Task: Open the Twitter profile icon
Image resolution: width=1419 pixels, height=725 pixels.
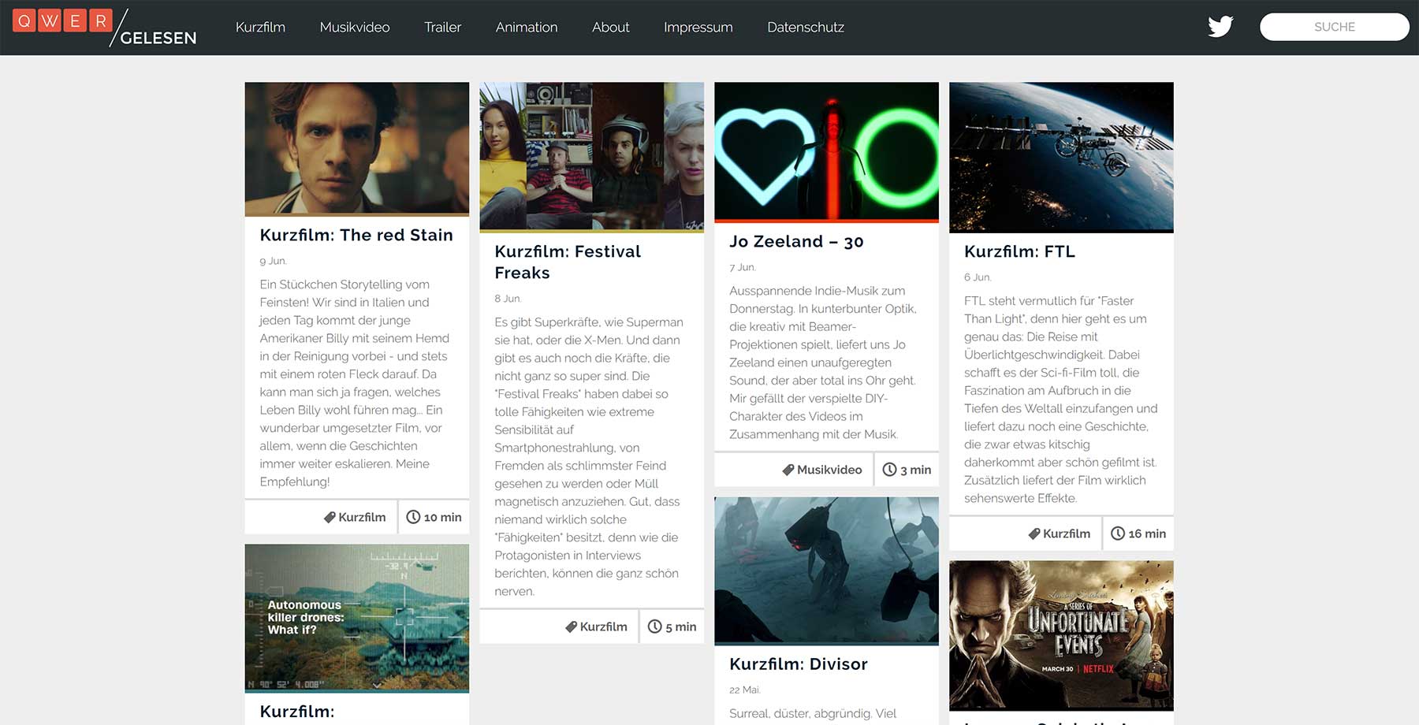Action: pyautogui.click(x=1220, y=26)
